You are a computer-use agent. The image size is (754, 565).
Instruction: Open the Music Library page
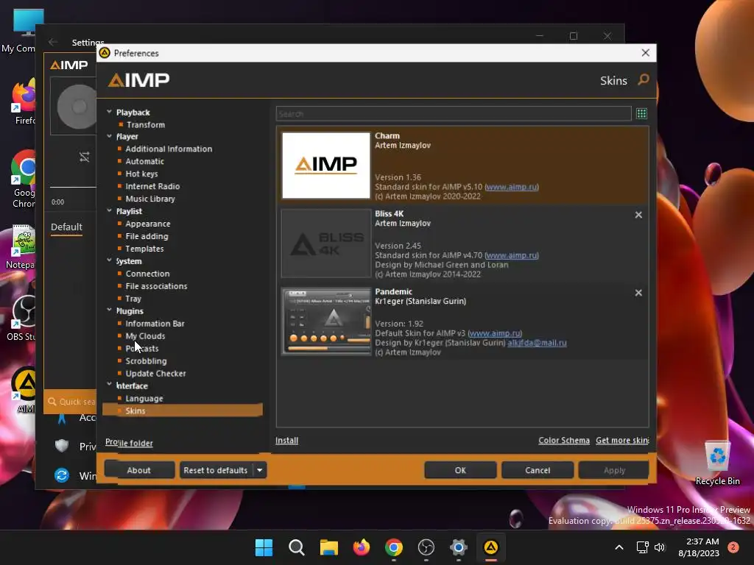[150, 199]
